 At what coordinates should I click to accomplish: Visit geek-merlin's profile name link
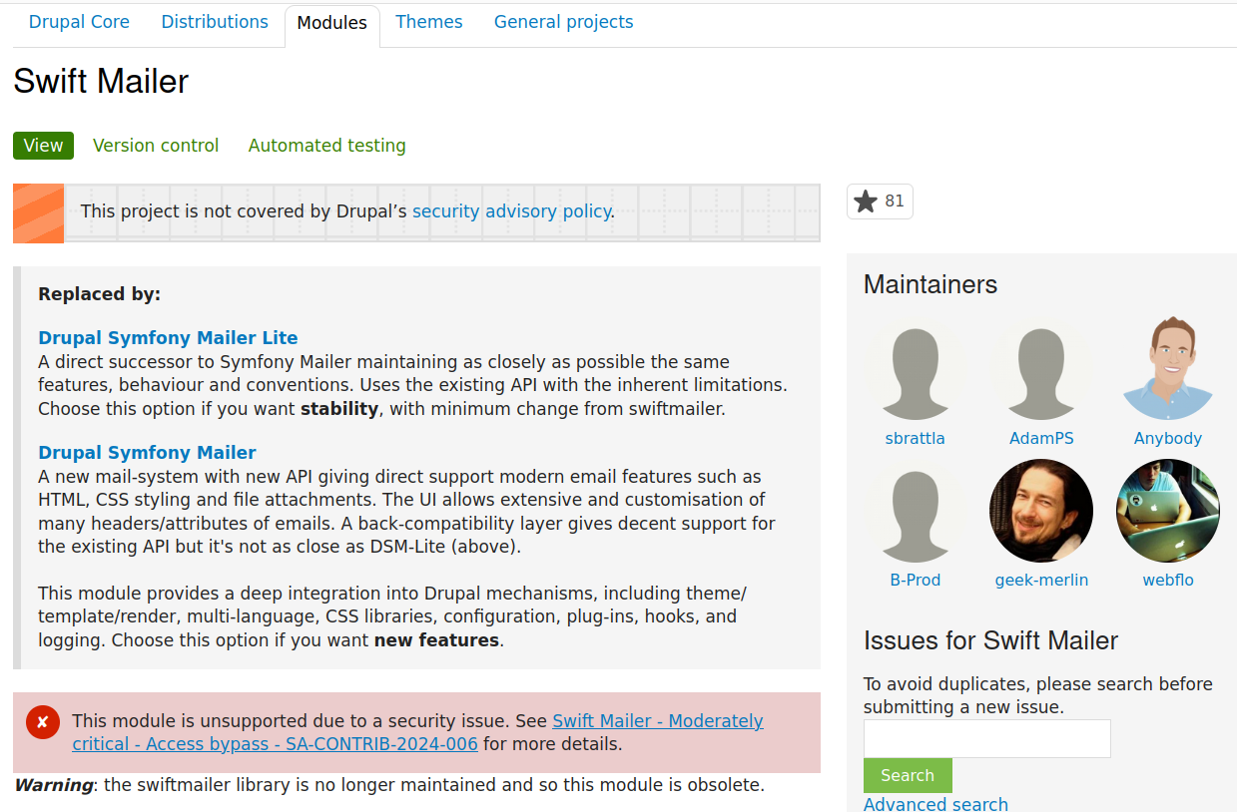(1041, 581)
